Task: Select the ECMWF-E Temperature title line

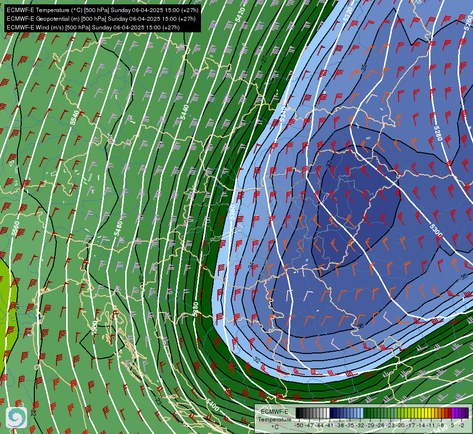Action: (102, 10)
